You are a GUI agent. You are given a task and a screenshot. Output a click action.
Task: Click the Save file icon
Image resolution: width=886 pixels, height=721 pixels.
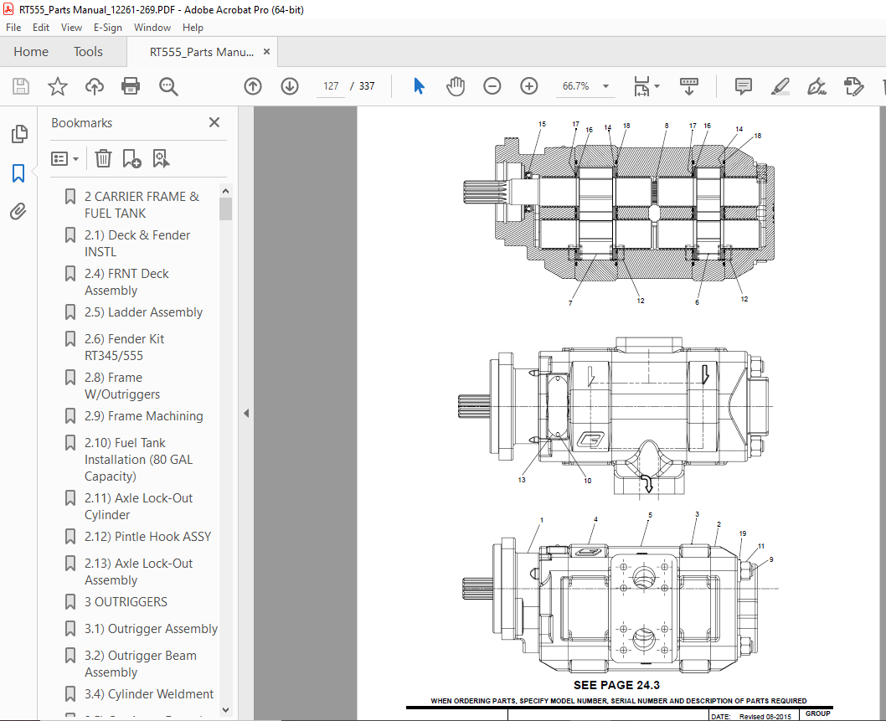(21, 86)
